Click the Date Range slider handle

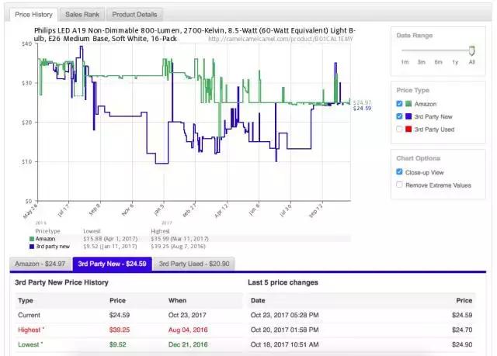[x=471, y=50]
